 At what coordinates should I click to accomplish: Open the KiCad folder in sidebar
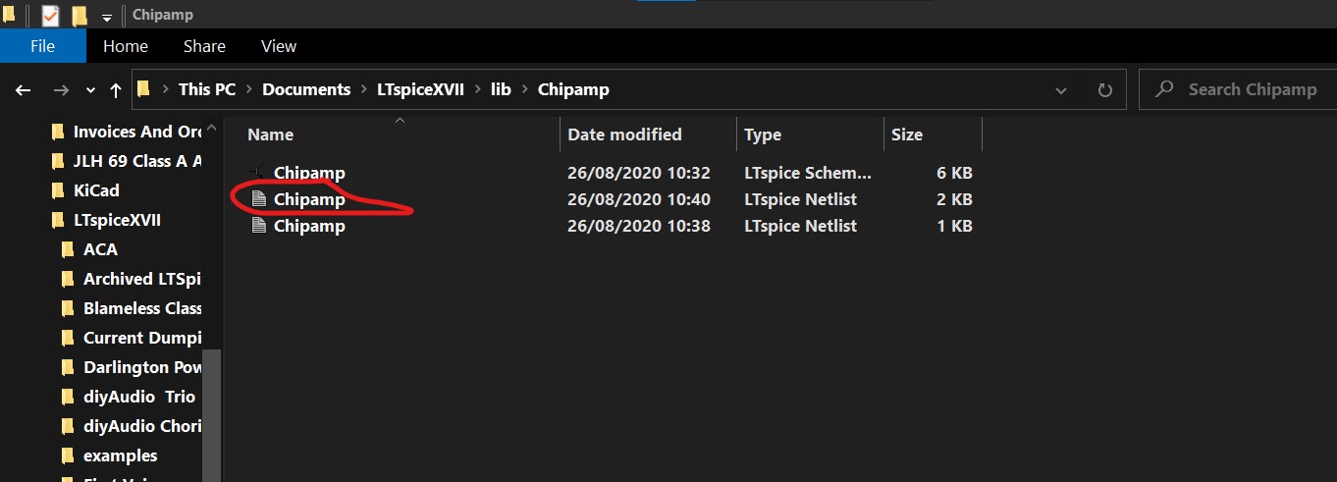point(96,190)
